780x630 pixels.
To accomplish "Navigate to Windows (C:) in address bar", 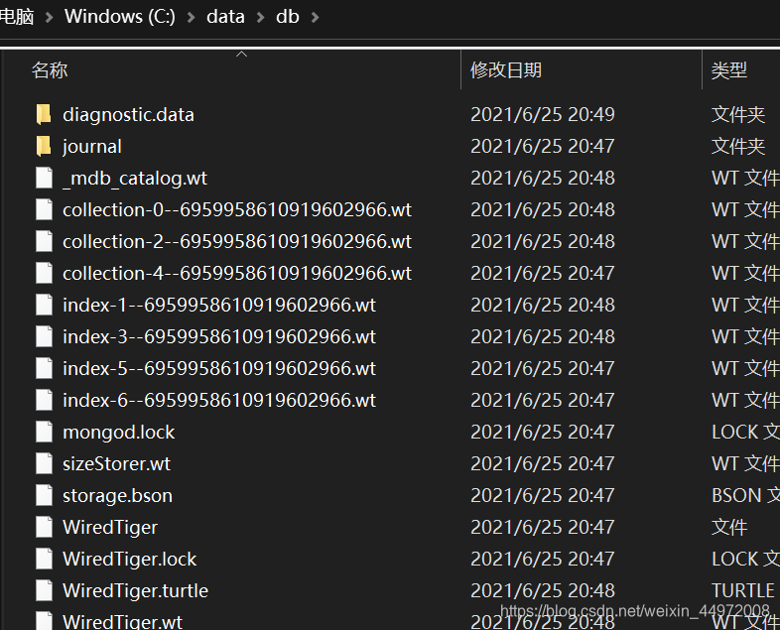I will (x=120, y=17).
